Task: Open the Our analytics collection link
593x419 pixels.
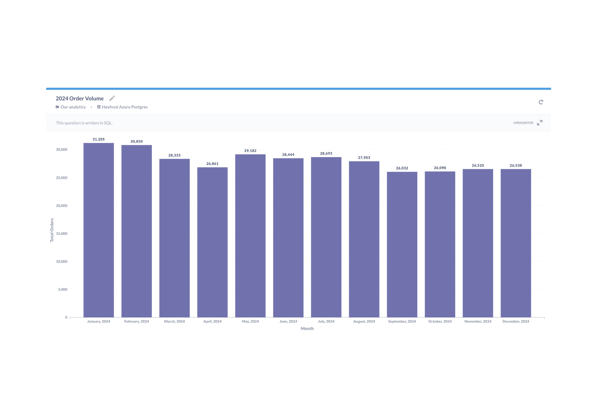Action: click(73, 107)
